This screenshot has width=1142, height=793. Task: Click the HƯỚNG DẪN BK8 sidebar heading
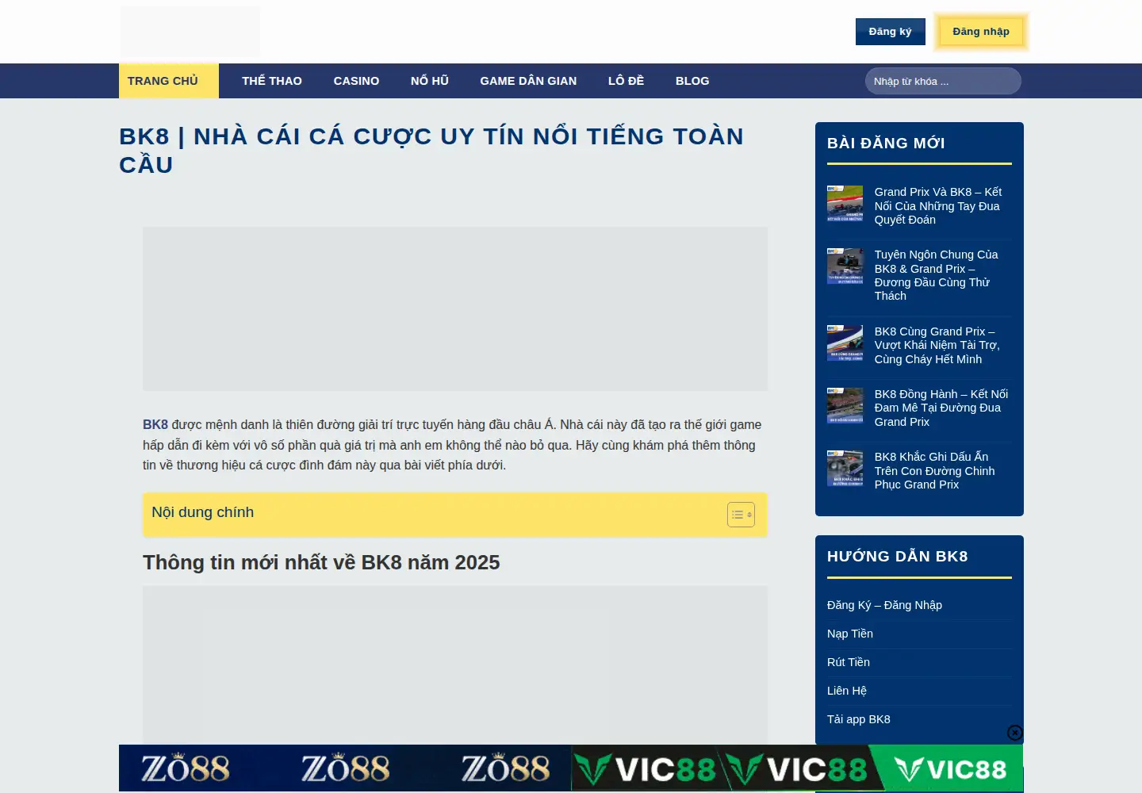tap(898, 556)
